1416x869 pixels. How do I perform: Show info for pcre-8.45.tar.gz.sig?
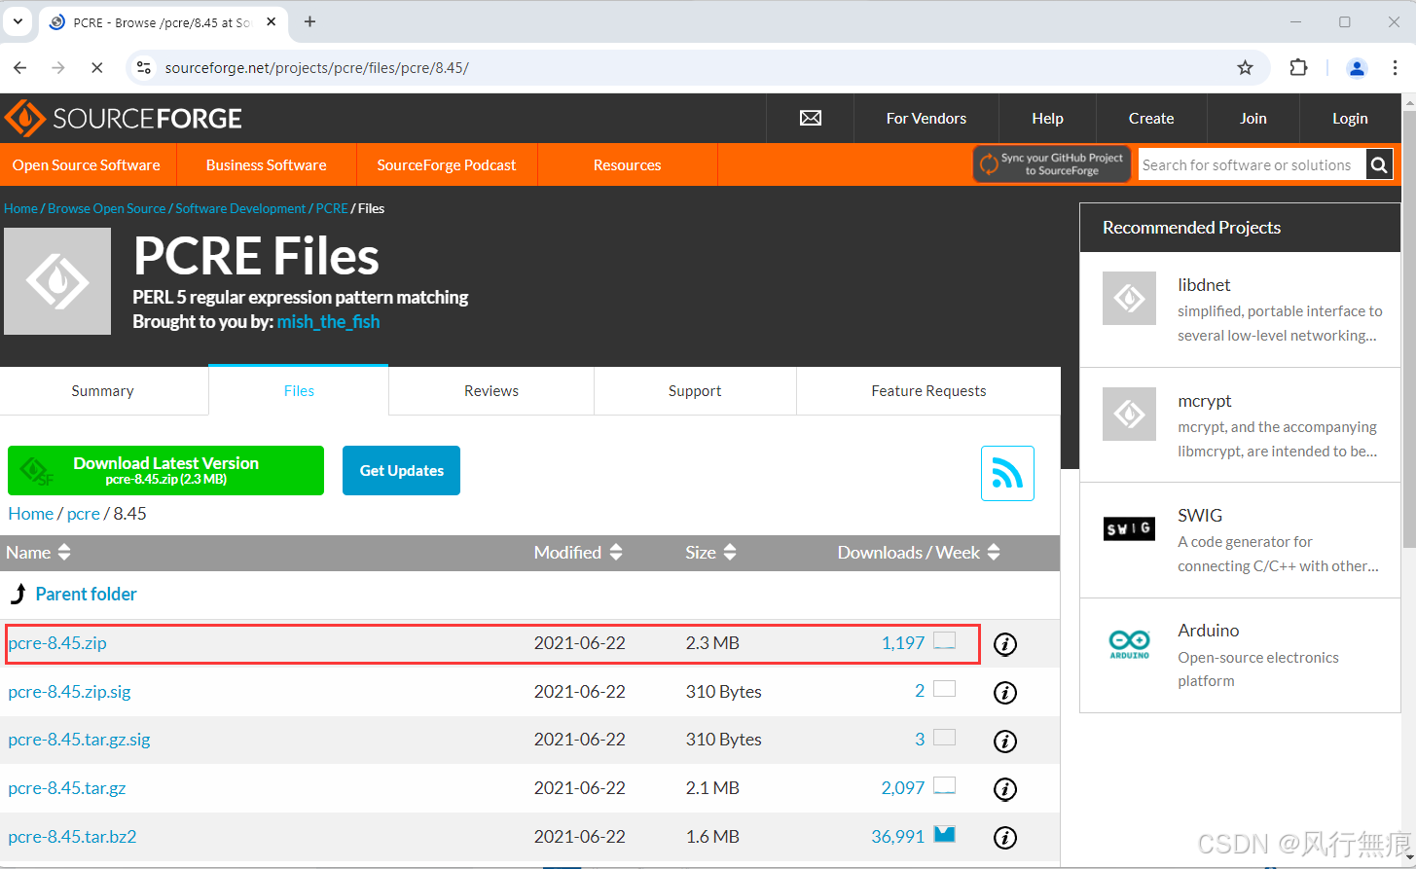1005,741
